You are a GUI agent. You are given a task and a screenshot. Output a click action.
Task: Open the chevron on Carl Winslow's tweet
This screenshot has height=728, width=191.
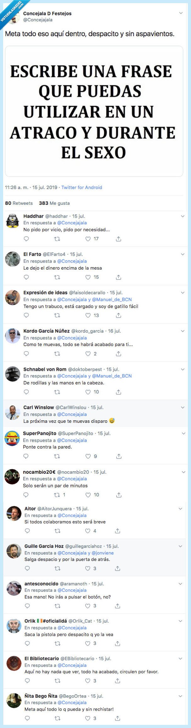tap(182, 407)
